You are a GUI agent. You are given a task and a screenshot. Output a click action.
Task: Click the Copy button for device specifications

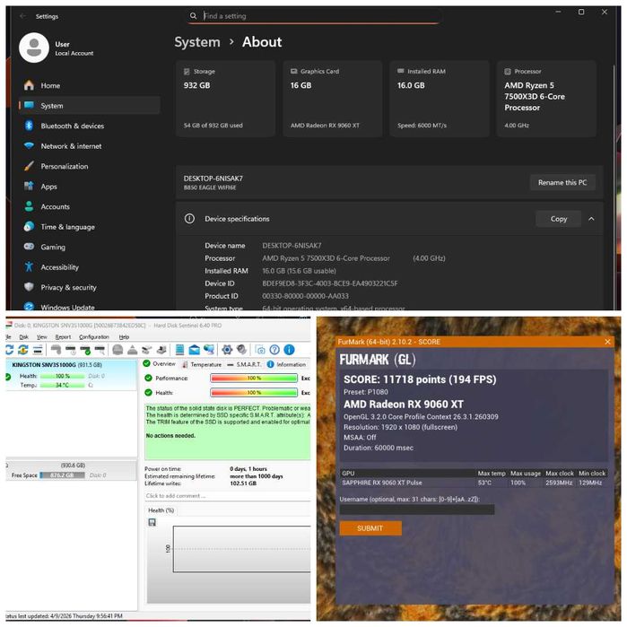point(559,219)
